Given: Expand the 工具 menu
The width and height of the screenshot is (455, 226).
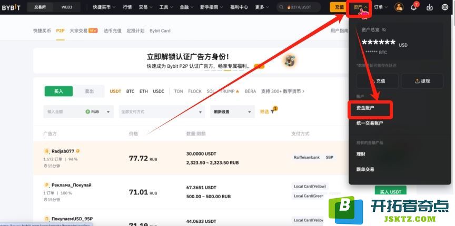Looking at the screenshot, I should [166, 7].
